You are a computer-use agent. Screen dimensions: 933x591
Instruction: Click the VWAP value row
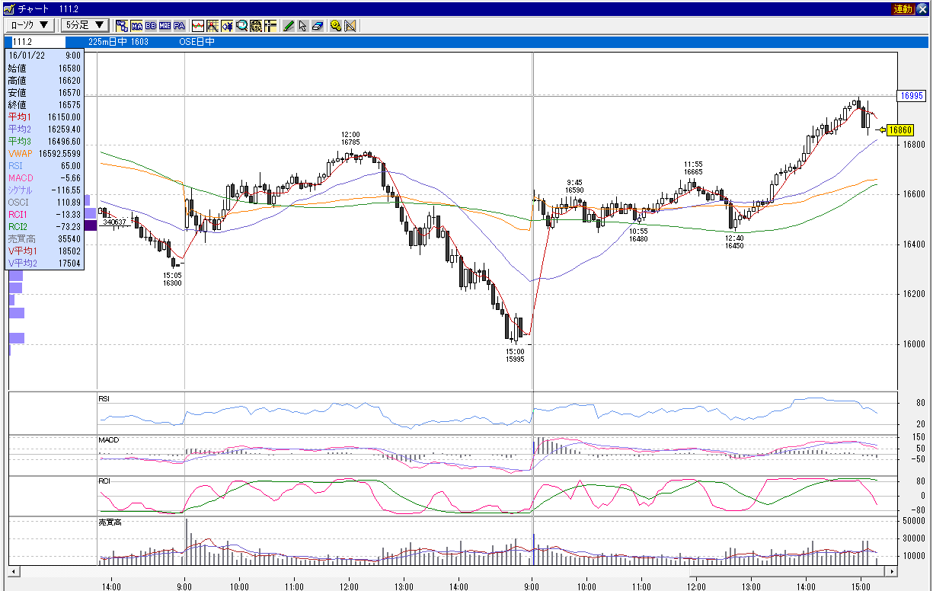(x=44, y=154)
